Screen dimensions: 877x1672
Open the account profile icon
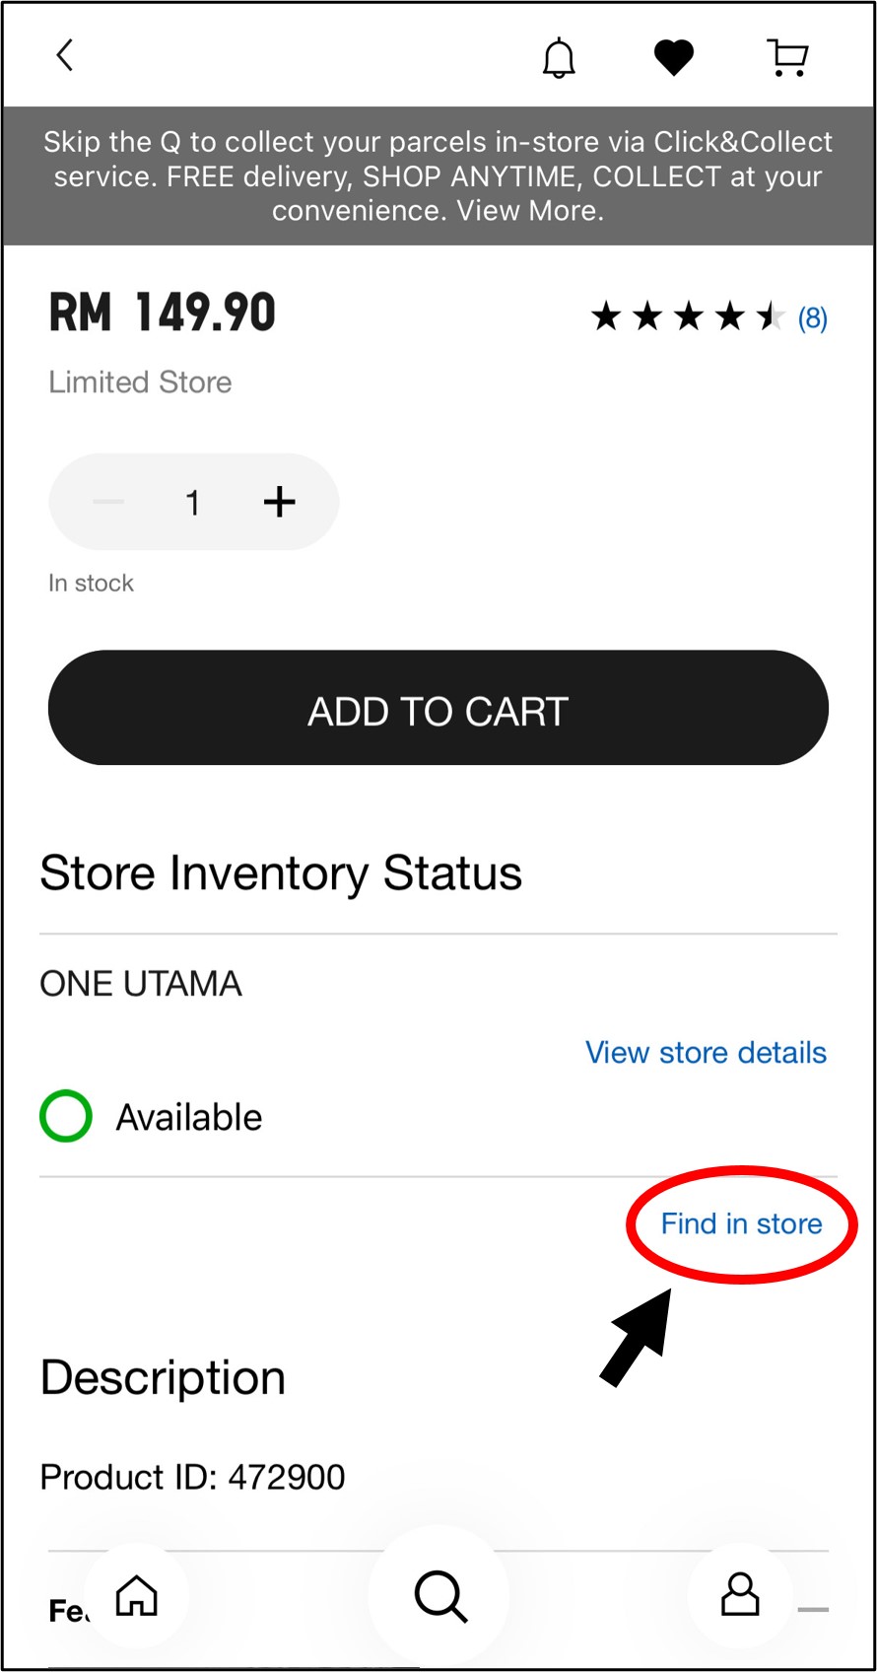pyautogui.click(x=740, y=1594)
